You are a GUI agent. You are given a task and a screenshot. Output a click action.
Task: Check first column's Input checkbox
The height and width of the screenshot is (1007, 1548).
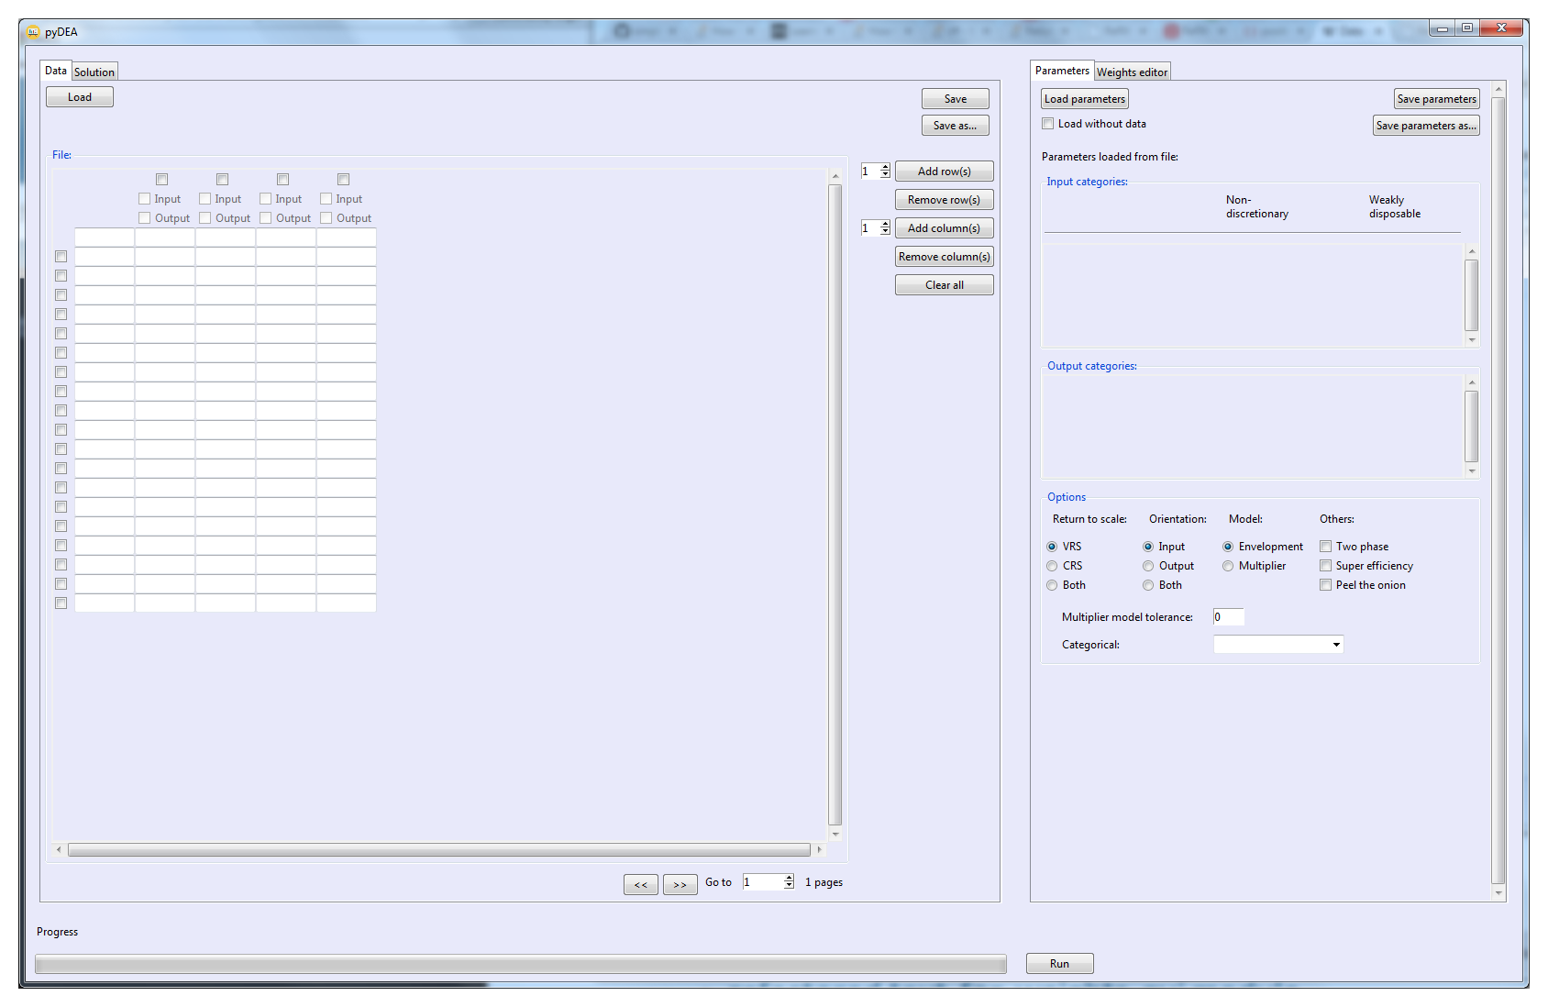click(144, 199)
